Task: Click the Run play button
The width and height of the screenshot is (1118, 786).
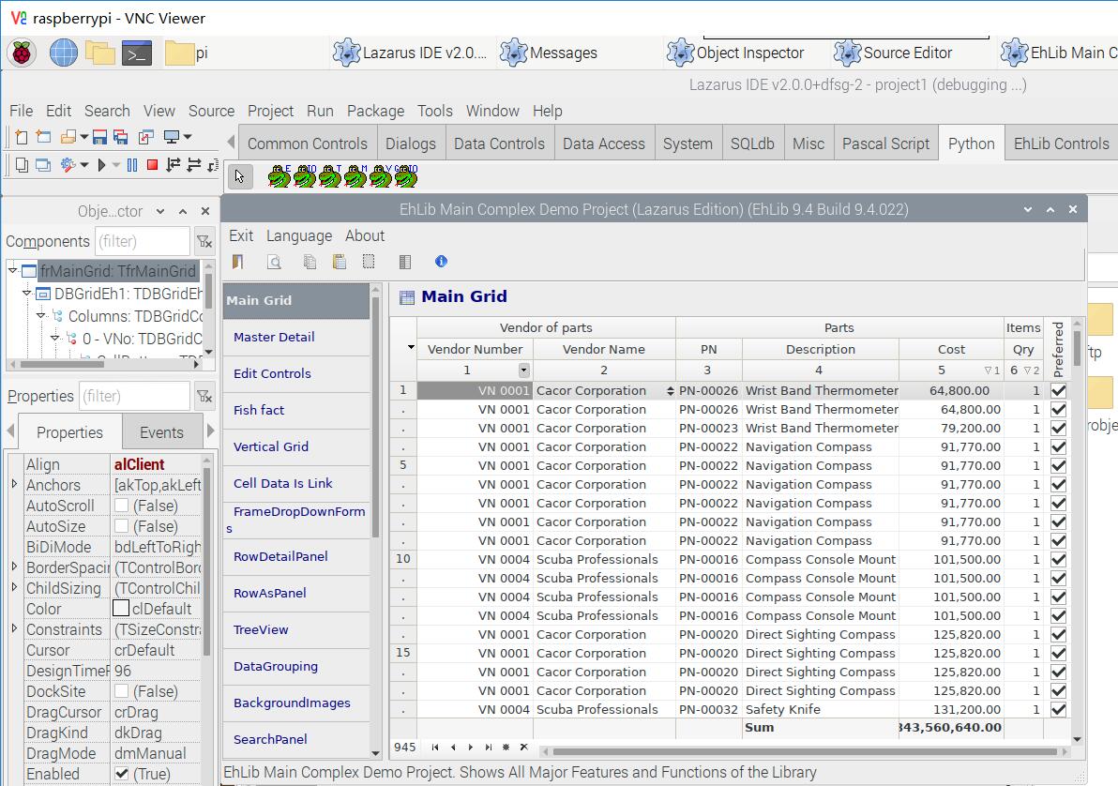Action: coord(101,165)
